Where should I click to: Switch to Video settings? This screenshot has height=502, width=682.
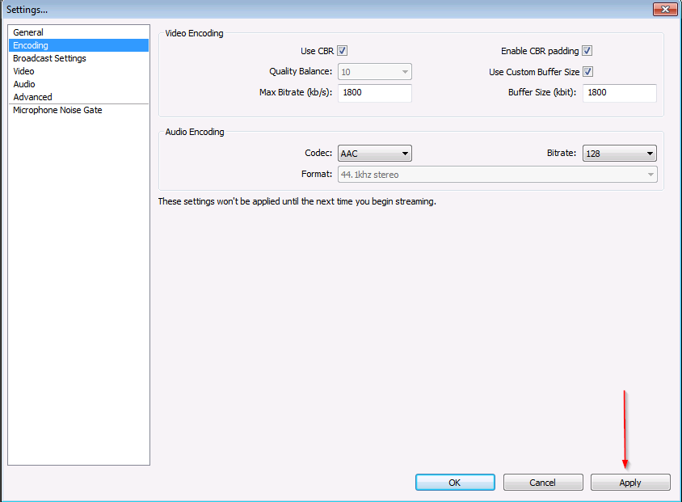(x=23, y=71)
